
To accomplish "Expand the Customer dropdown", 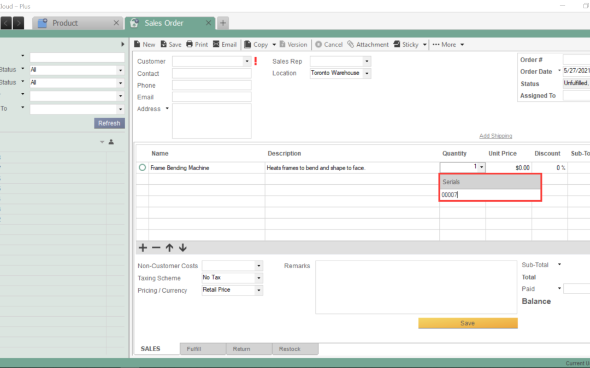I will (247, 62).
